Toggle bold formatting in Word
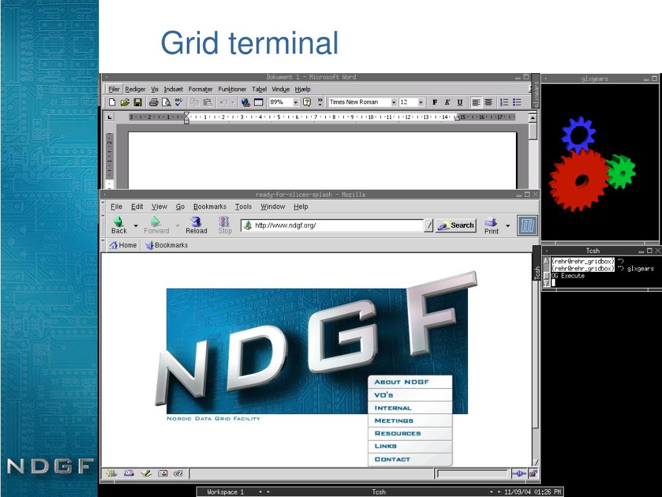662x497 pixels. (434, 102)
